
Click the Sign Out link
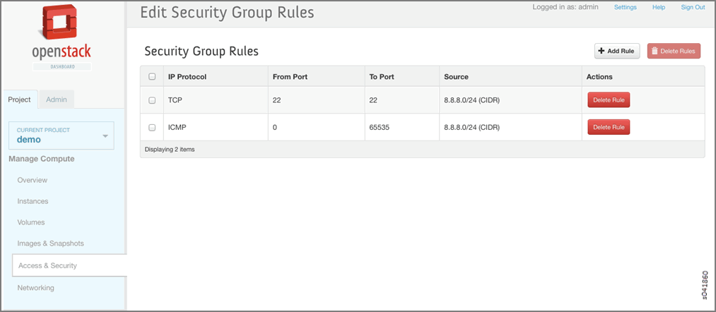point(693,7)
